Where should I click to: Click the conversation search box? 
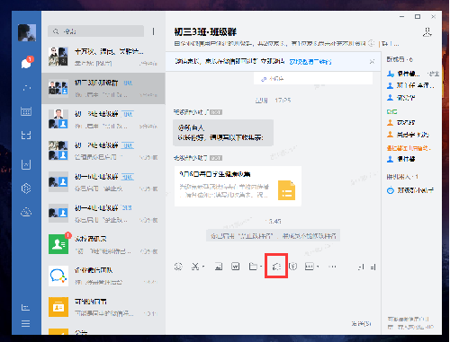[x=95, y=31]
